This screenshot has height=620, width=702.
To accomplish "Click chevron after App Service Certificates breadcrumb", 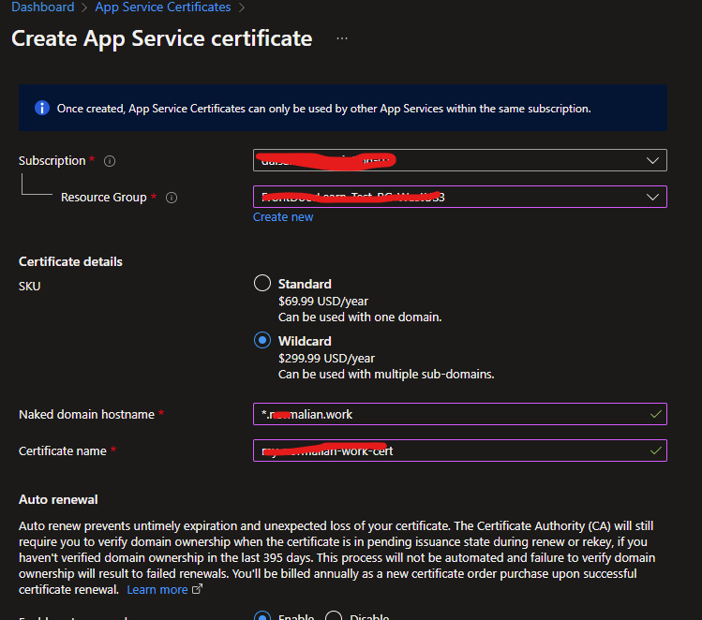I will [x=242, y=7].
